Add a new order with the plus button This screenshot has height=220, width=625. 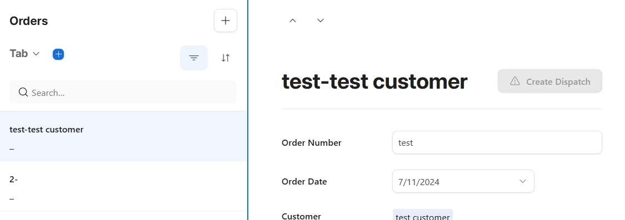click(226, 21)
